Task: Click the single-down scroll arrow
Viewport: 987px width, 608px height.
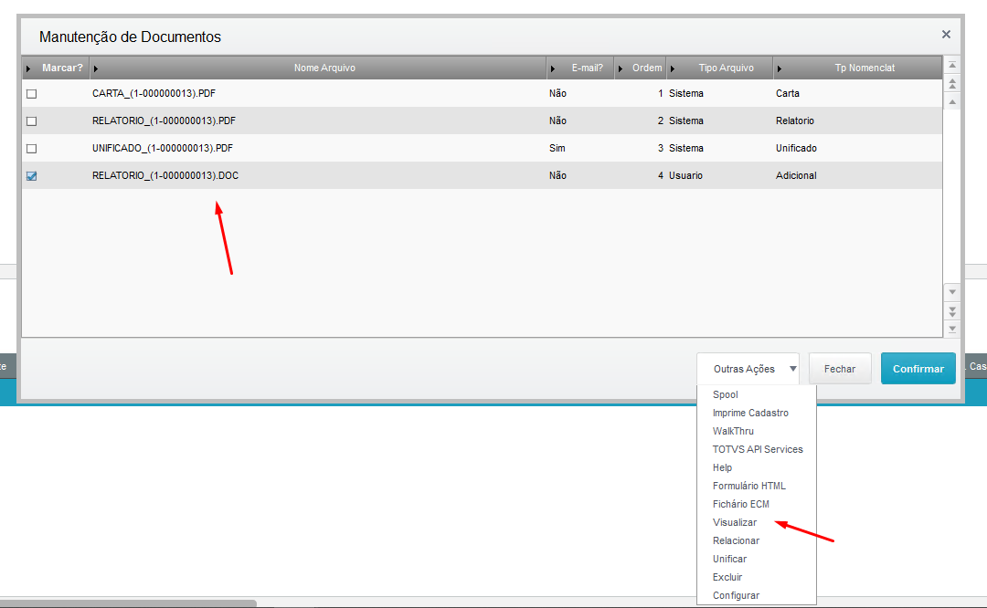Action: pyautogui.click(x=952, y=292)
